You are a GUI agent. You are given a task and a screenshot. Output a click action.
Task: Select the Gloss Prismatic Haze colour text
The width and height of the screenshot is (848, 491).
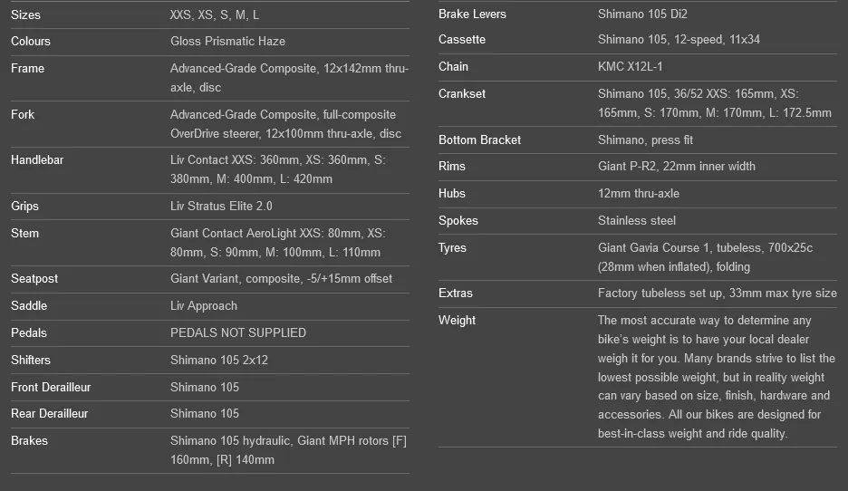coord(227,42)
